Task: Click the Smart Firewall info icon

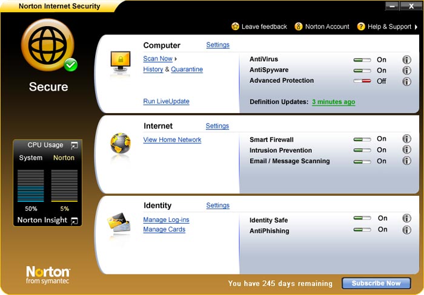Action: click(406, 139)
